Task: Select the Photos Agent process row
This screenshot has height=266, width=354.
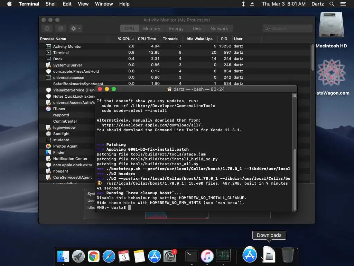Action: [x=67, y=146]
